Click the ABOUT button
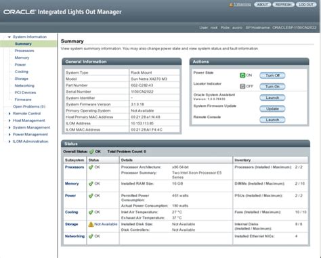This screenshot has height=258, width=321. point(262,5)
